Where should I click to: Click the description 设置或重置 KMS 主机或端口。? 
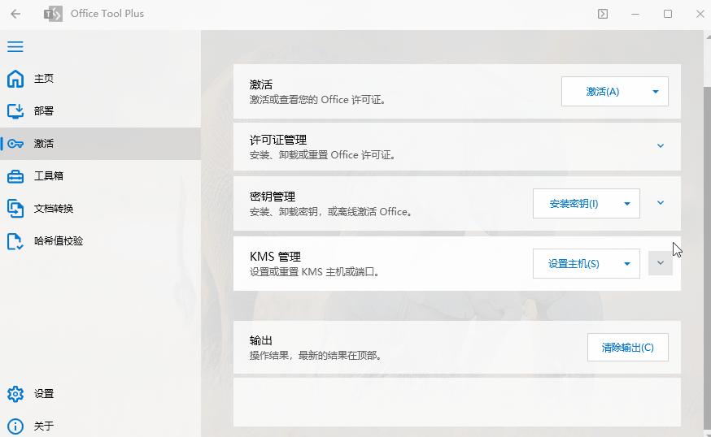click(x=314, y=272)
